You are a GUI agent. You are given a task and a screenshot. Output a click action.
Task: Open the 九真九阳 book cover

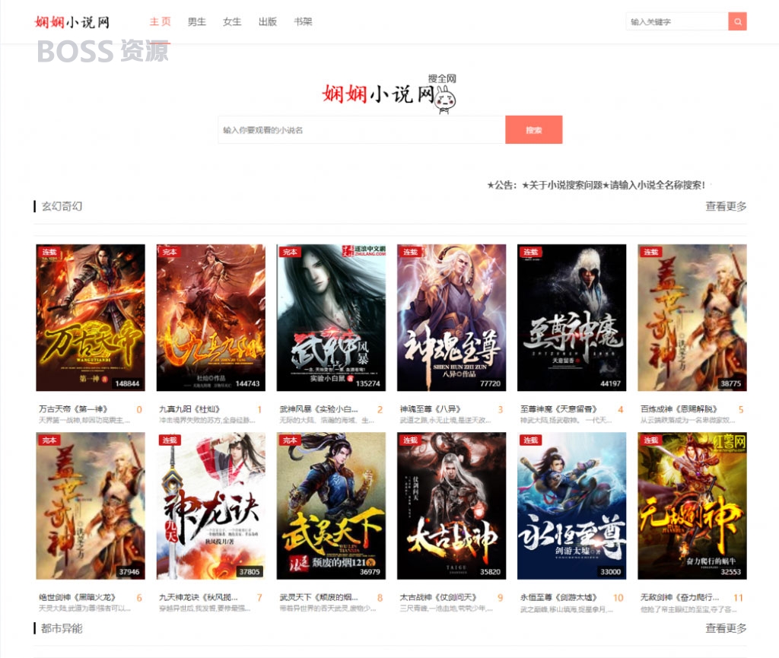pos(211,317)
